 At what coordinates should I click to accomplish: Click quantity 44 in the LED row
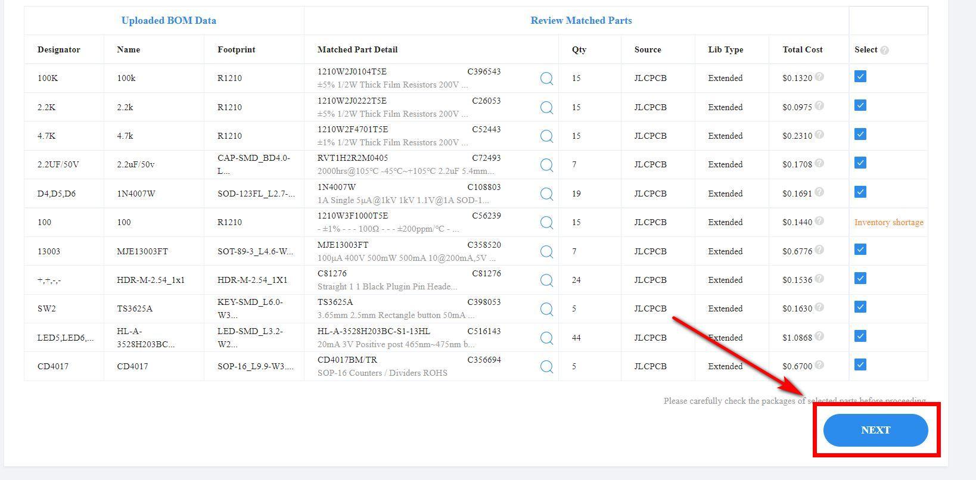pos(576,338)
